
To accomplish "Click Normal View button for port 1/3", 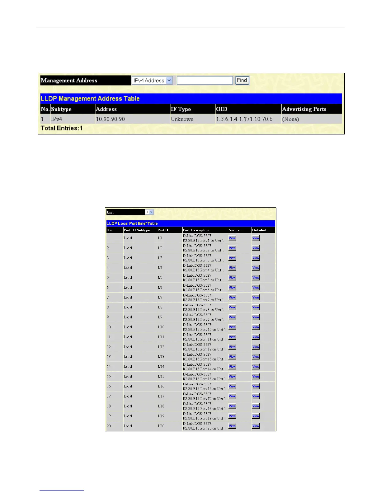I will (x=232, y=258).
